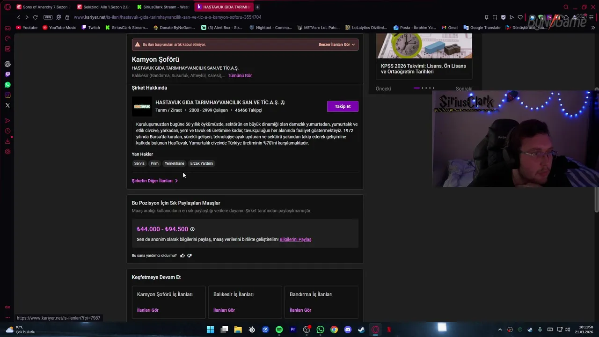Image resolution: width=599 pixels, height=337 pixels.
Task: Click the thumbs up feedback icon
Action: tap(183, 256)
